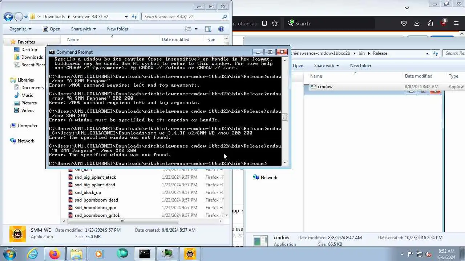
Task: Select Libraries in the navigation pane
Action: tap(26, 80)
